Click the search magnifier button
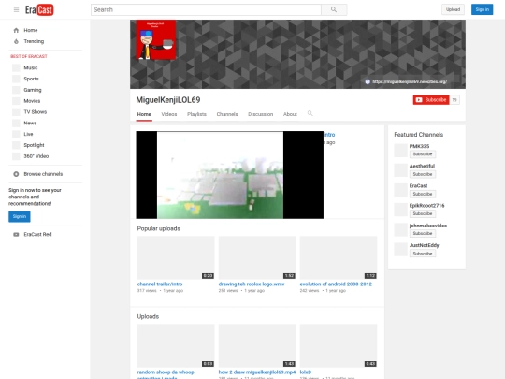Screen dimensions: 505x379 [334, 9]
